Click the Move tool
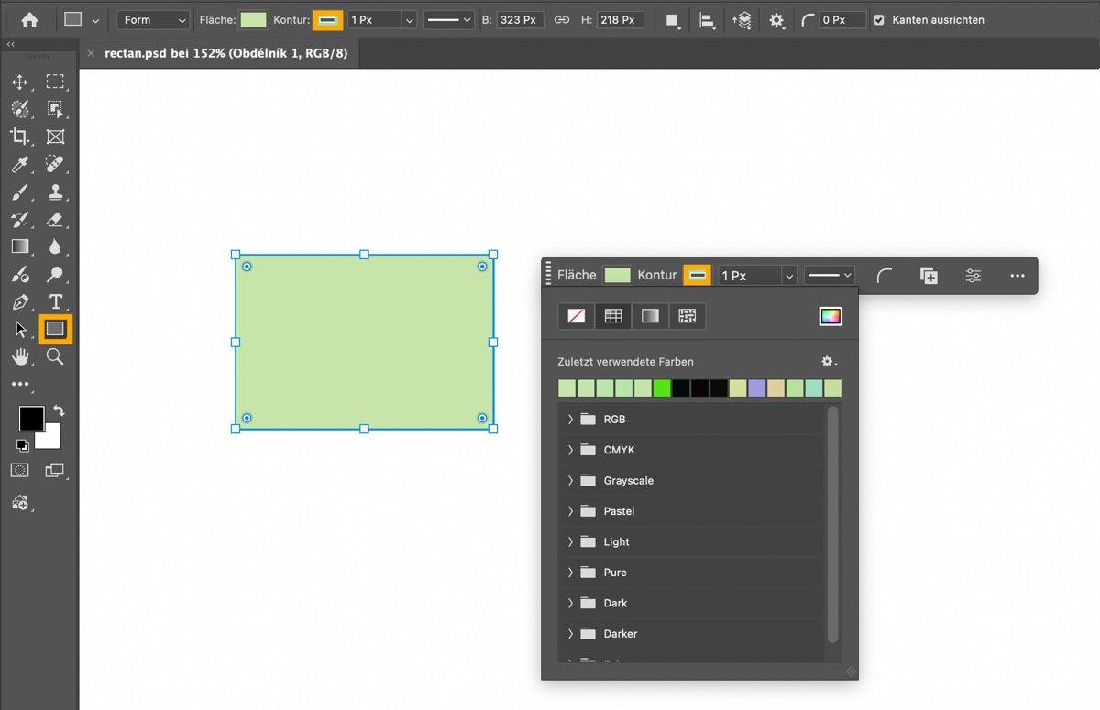Viewport: 1100px width, 710px height. pos(20,82)
